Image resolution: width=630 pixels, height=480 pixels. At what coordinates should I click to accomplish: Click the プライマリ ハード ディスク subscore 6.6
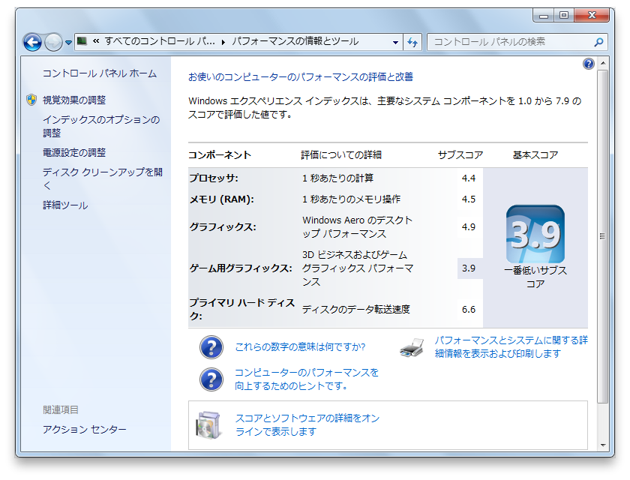[469, 309]
